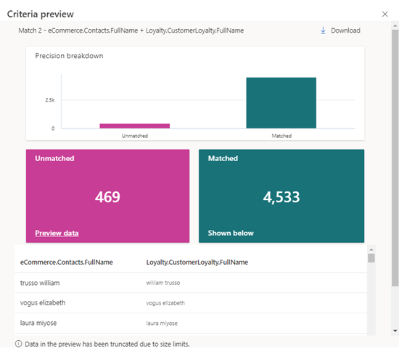This screenshot has width=399, height=351.
Task: Click Loyalty.CustomerLoyalty.FullName column header
Action: (x=197, y=263)
